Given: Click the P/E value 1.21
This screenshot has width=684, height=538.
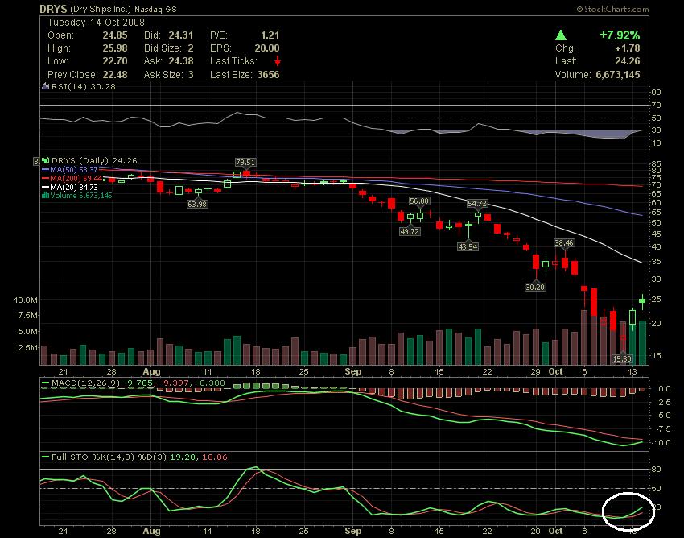Looking at the screenshot, I should coord(270,35).
